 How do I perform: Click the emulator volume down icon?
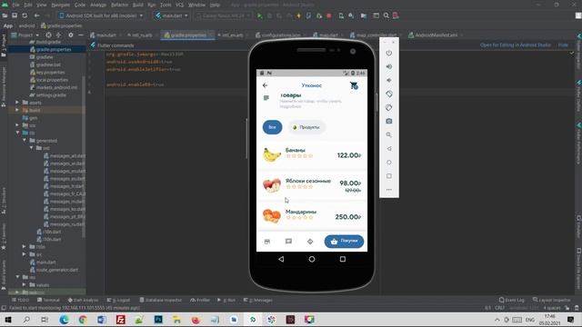click(x=388, y=80)
